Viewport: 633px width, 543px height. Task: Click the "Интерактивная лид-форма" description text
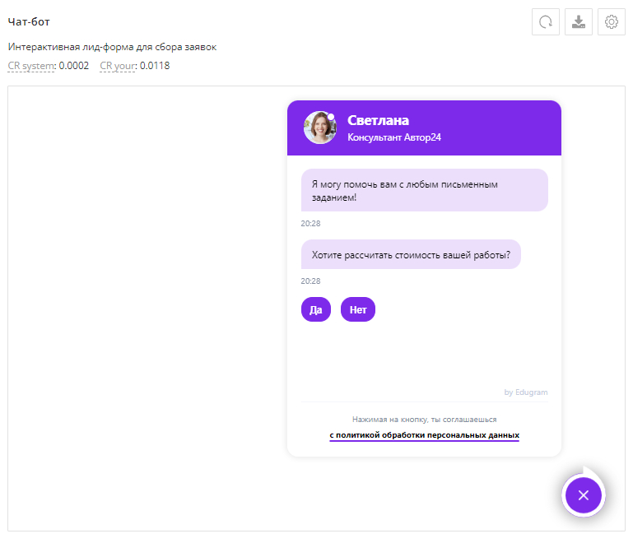pyautogui.click(x=112, y=47)
